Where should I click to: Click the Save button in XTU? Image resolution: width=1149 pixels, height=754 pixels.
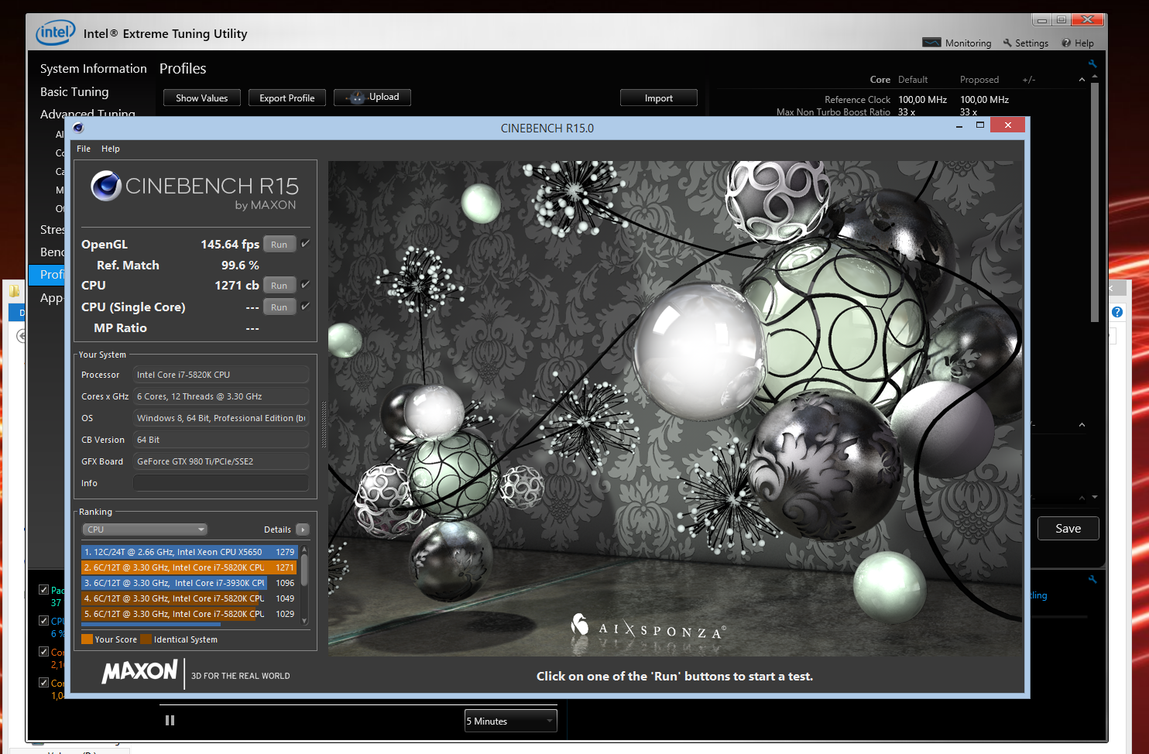click(1068, 529)
